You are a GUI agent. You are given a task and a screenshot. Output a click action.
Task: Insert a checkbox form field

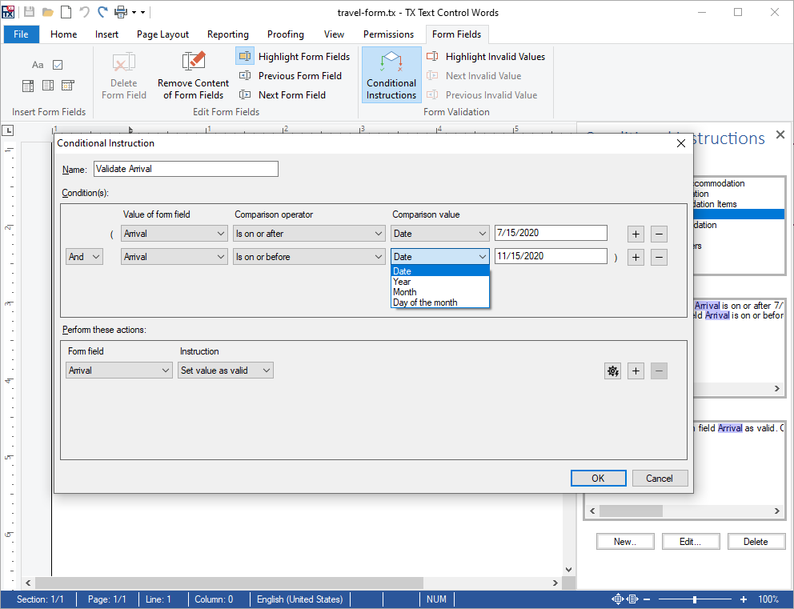tap(57, 64)
